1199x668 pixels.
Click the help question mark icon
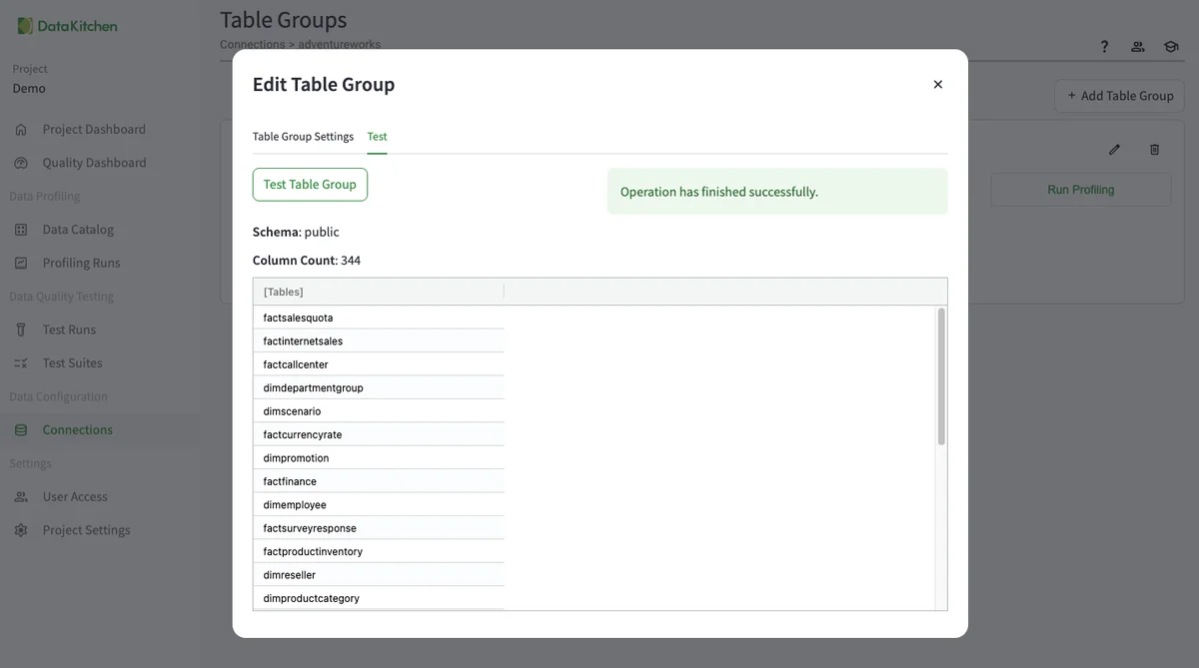click(x=1104, y=47)
